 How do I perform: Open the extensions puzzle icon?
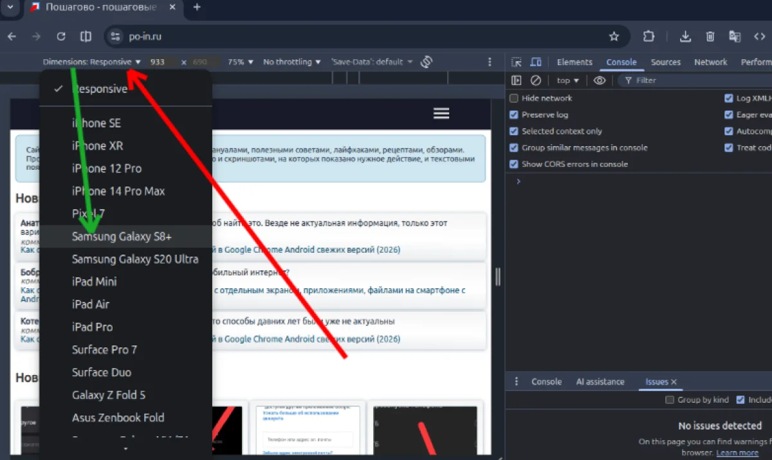click(x=648, y=37)
